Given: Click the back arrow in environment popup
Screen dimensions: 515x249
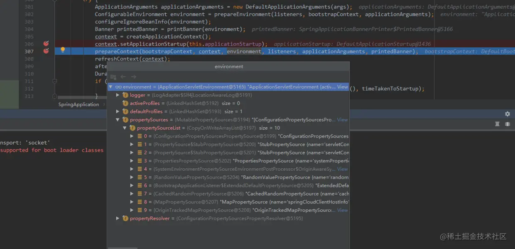Looking at the screenshot, I should pyautogui.click(x=123, y=77).
